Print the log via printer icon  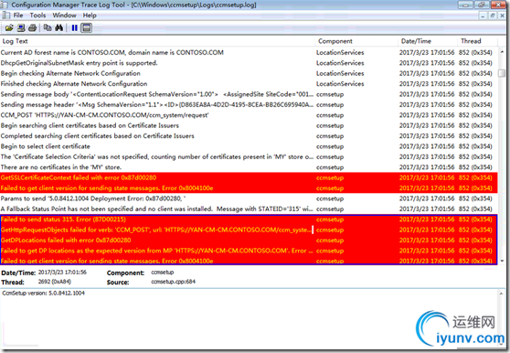pos(32,28)
